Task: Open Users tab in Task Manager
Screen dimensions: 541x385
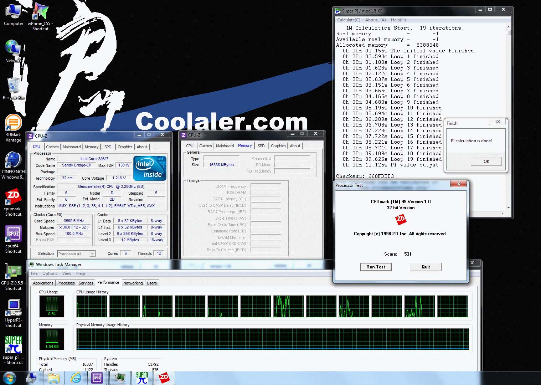Action: click(x=152, y=283)
